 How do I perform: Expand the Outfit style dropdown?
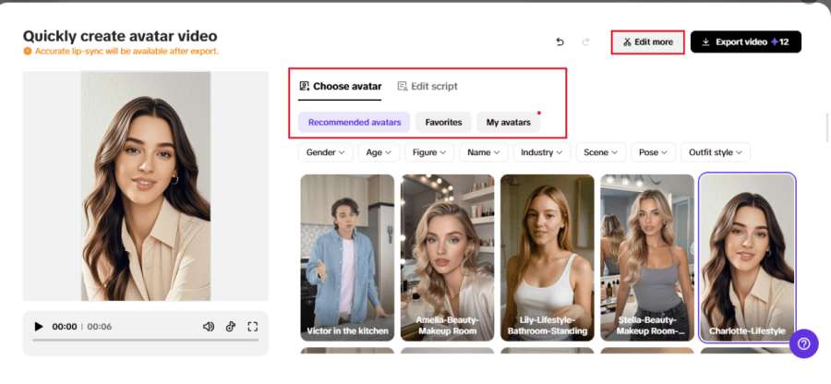tap(715, 152)
